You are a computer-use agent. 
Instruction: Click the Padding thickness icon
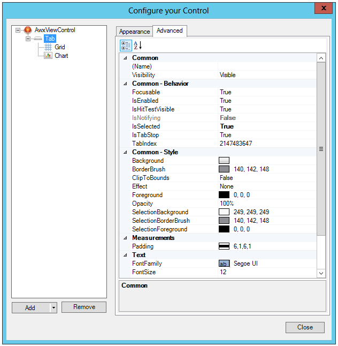click(x=224, y=246)
